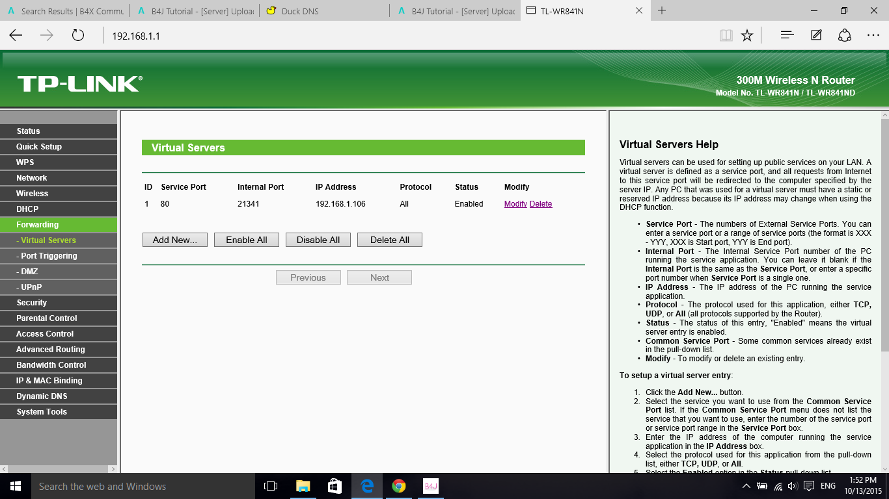
Task: Open the network tray icon
Action: tap(778, 486)
